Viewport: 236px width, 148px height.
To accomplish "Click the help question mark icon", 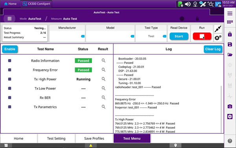I will 230,141.
